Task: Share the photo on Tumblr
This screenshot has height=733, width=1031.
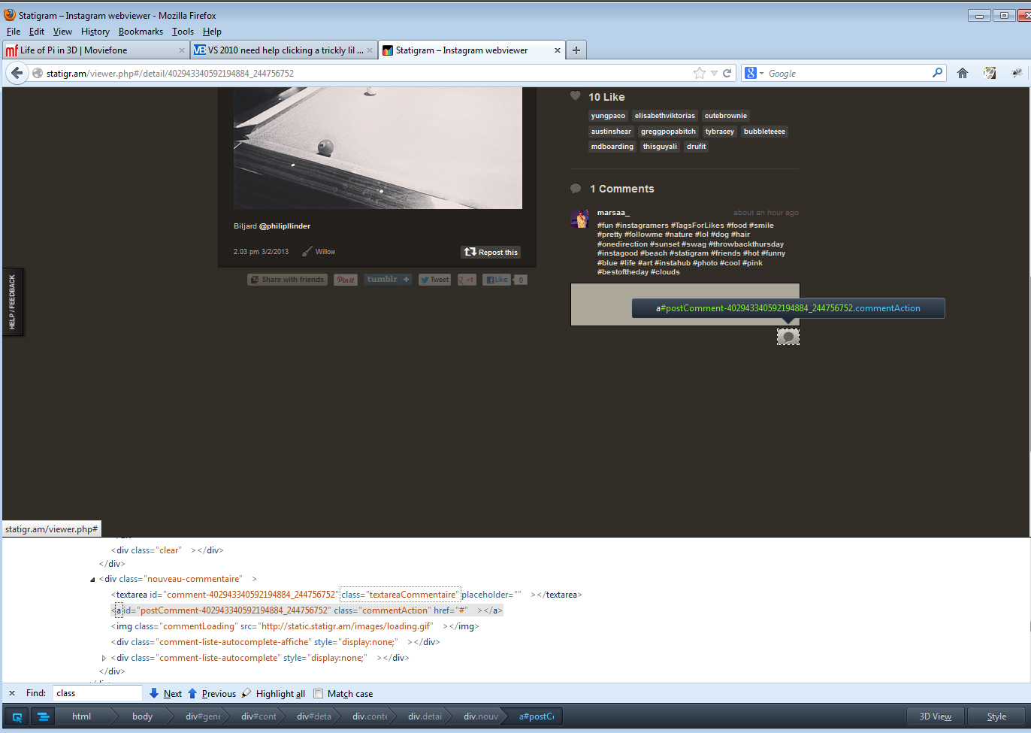Action: (x=389, y=280)
